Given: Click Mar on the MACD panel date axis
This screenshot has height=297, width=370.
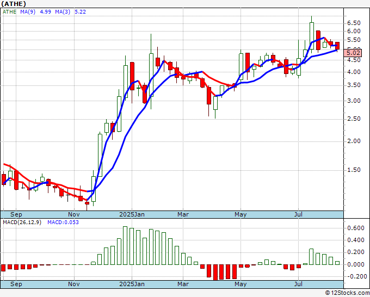Looking at the screenshot, I should pyautogui.click(x=183, y=284).
